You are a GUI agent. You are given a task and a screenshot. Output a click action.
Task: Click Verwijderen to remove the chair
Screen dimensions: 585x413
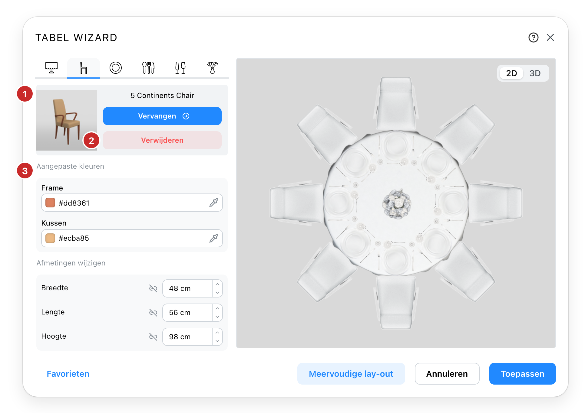(162, 140)
